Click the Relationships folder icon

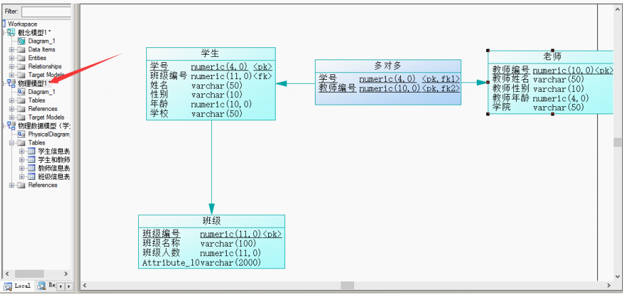click(x=22, y=67)
